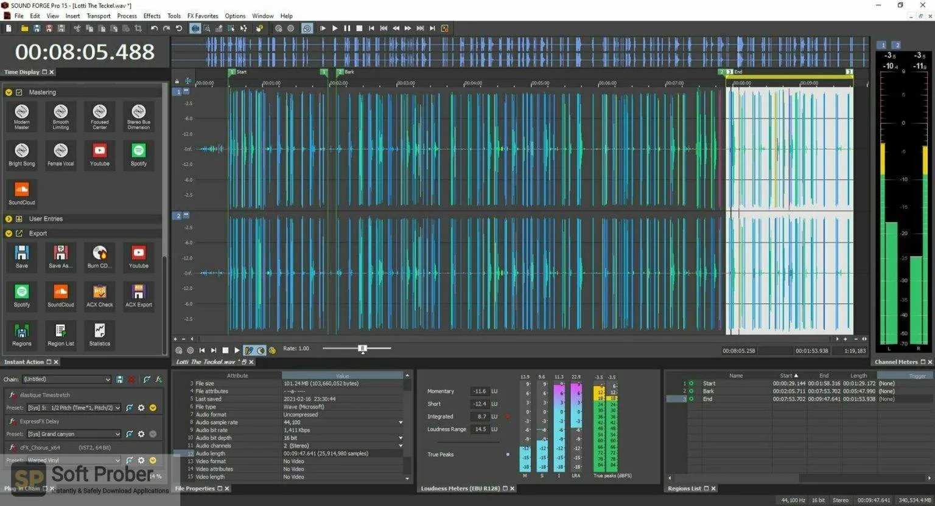Screen dimensions: 935x506
Task: Open the Statistics action icon
Action: (100, 334)
